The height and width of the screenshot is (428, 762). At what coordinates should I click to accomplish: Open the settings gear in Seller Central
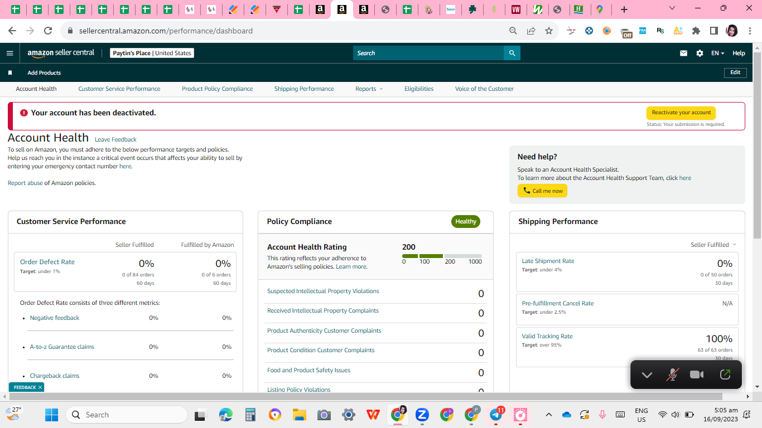pos(700,53)
